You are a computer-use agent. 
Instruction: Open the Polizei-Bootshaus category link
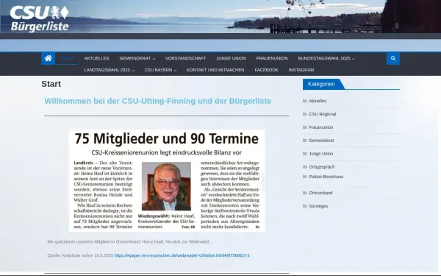326,177
